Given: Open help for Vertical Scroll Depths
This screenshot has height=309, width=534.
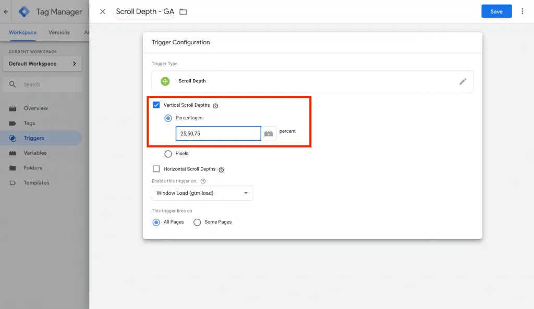Looking at the screenshot, I should (x=215, y=106).
